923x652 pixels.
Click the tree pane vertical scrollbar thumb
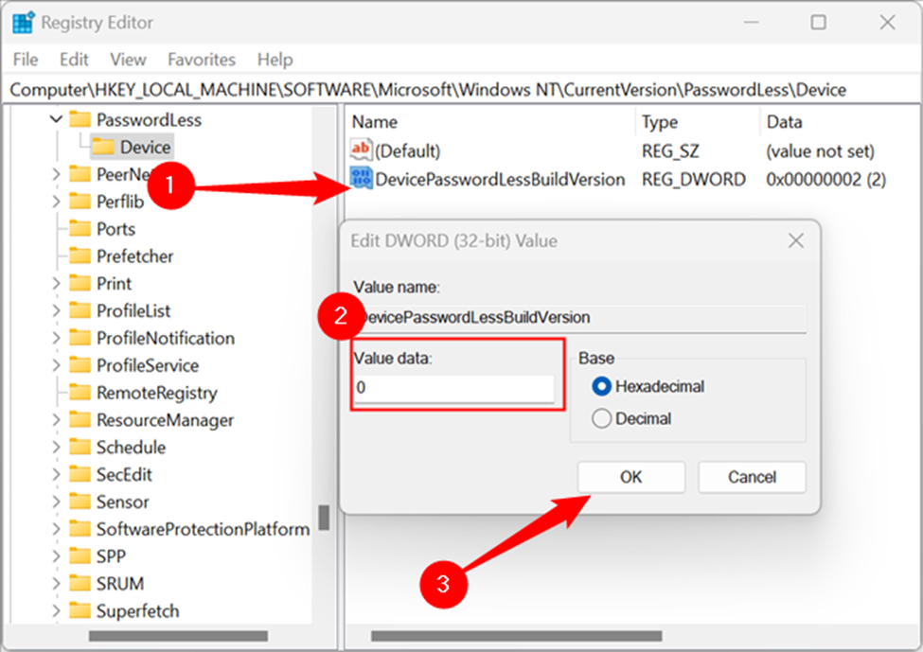tap(324, 518)
